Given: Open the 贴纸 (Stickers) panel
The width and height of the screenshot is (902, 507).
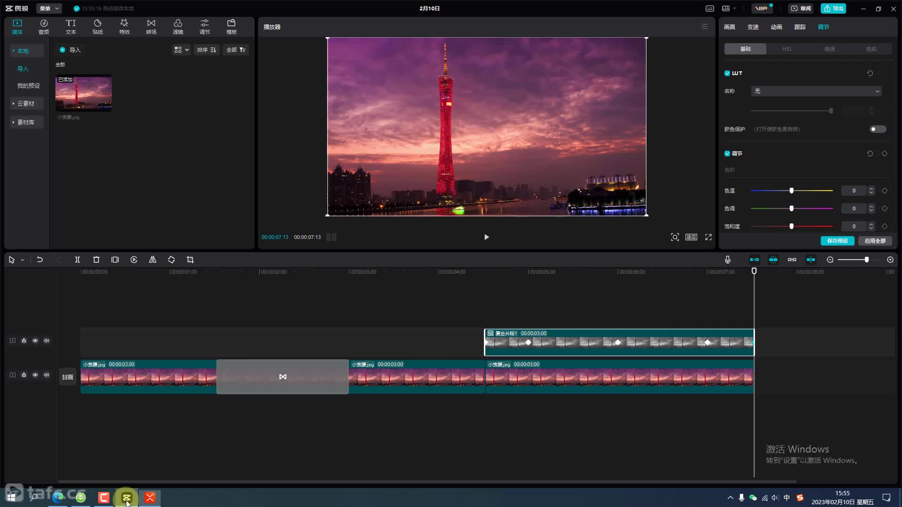Looking at the screenshot, I should coord(97,27).
